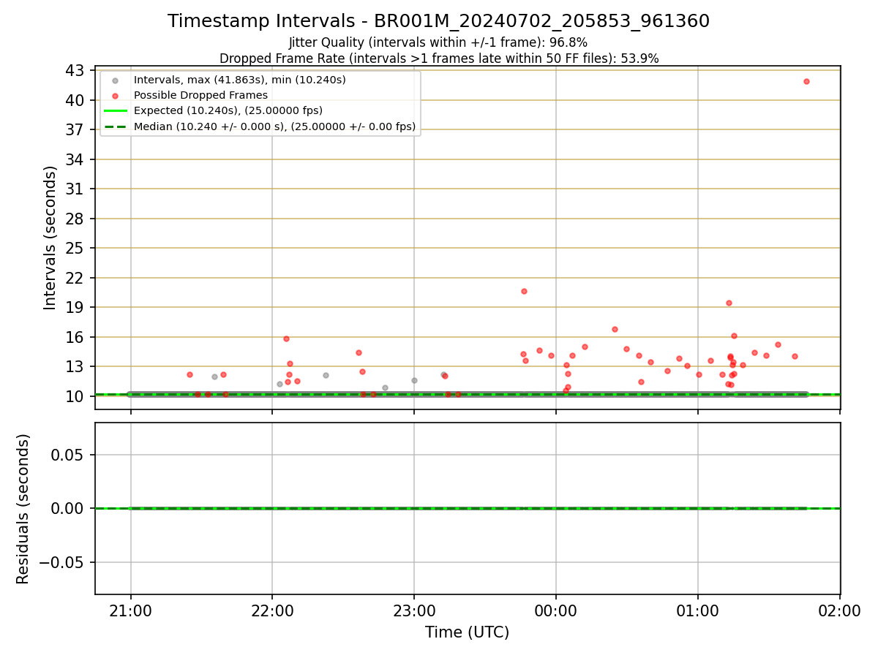Click the plot title 'Timestamp Intervals - BR001M_20240702_205853_961360'
This screenshot has height=658, width=878.
click(438, 21)
